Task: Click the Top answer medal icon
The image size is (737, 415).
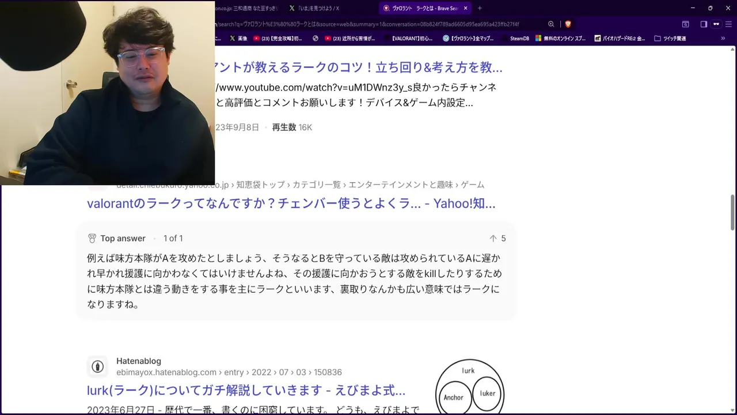Action: (92, 239)
